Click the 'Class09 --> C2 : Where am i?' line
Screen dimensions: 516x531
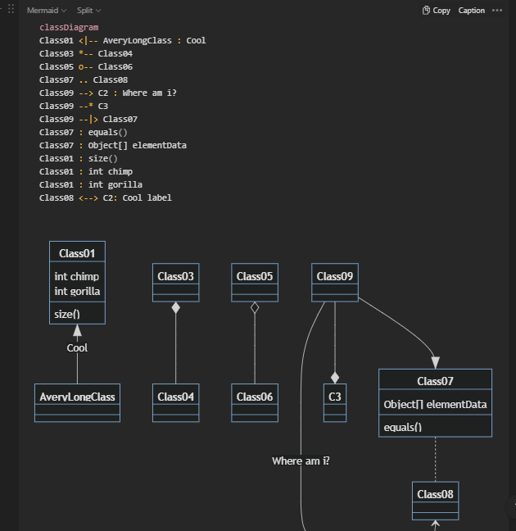coord(108,93)
